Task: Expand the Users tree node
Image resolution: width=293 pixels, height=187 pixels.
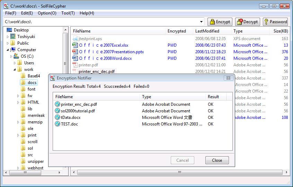Action: (x=15, y=63)
